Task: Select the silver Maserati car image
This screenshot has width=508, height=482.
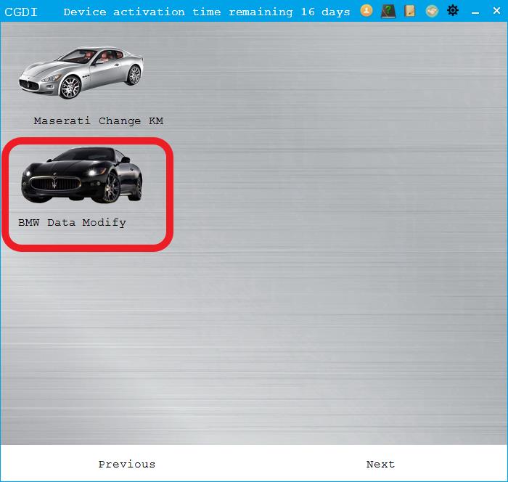Action: click(x=81, y=73)
